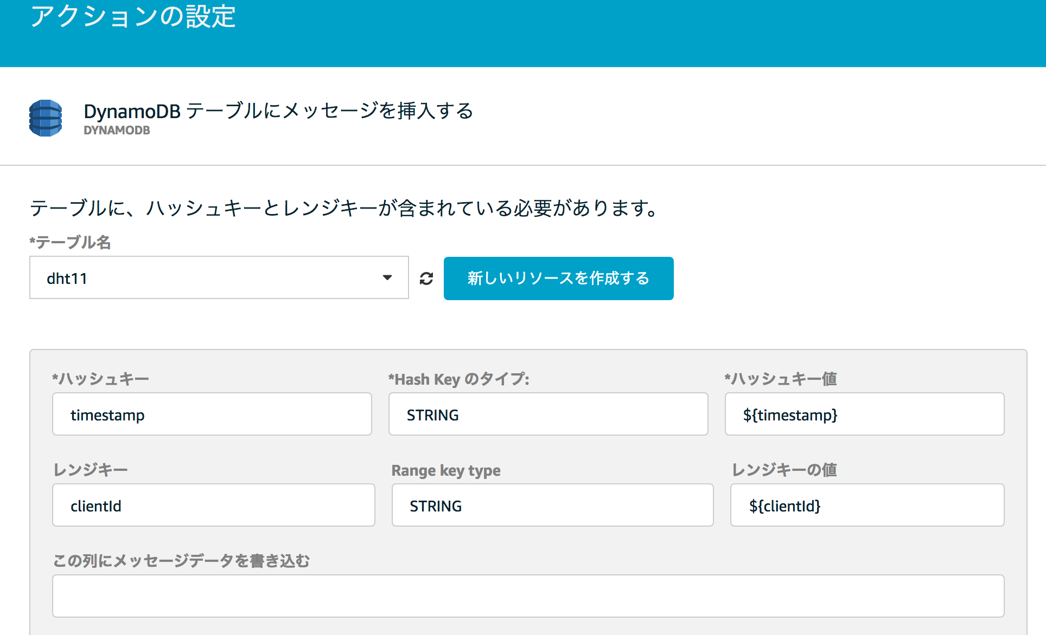Refresh the table list with the reload icon

pos(426,278)
